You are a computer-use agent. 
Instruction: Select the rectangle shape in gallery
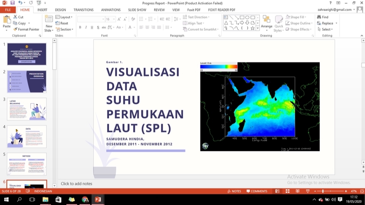tap(242, 17)
